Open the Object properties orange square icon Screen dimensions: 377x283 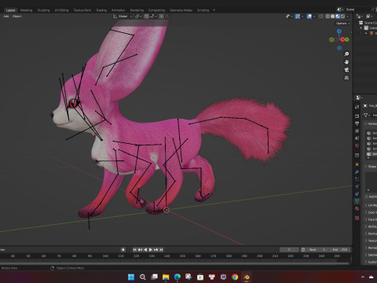357,164
